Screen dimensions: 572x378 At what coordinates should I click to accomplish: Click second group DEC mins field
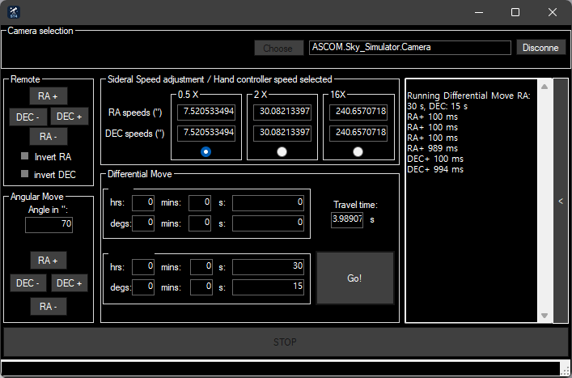(201, 287)
